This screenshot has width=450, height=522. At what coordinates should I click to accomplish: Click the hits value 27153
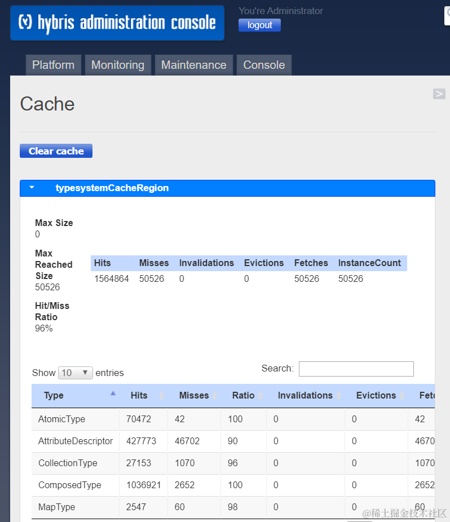[x=139, y=463]
